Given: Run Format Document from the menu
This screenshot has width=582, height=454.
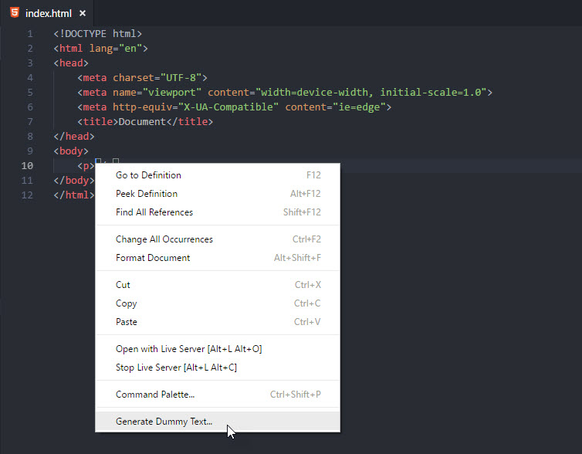Looking at the screenshot, I should click(x=218, y=258).
